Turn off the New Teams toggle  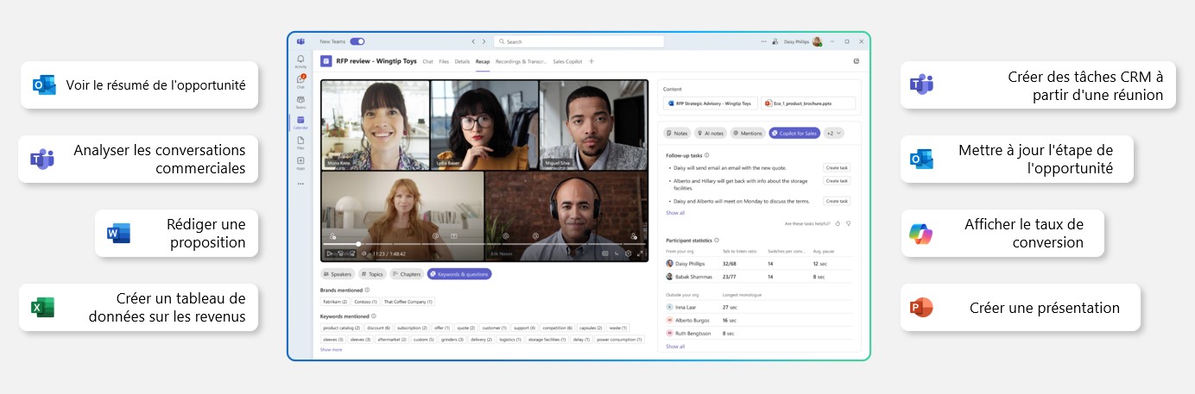[357, 41]
